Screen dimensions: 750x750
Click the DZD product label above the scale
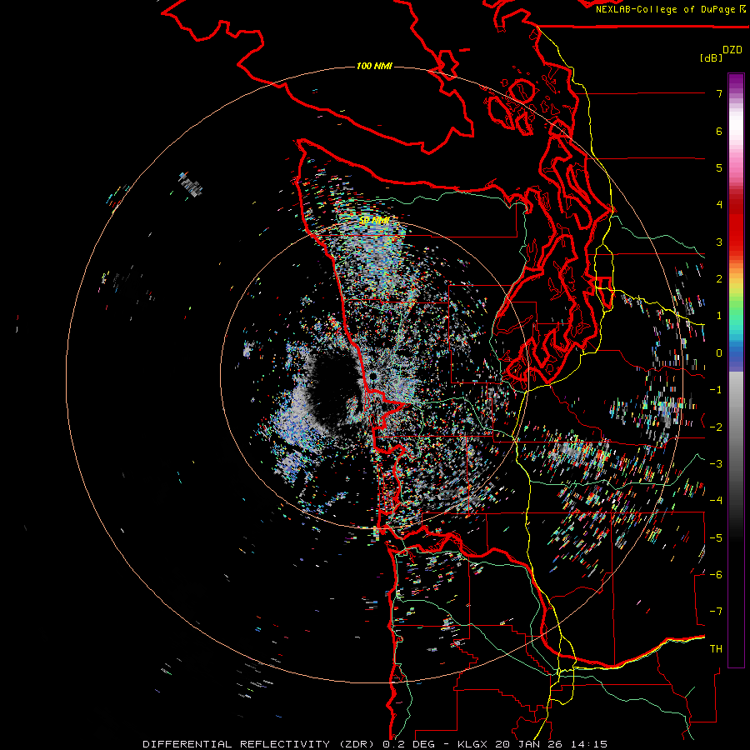(732, 50)
